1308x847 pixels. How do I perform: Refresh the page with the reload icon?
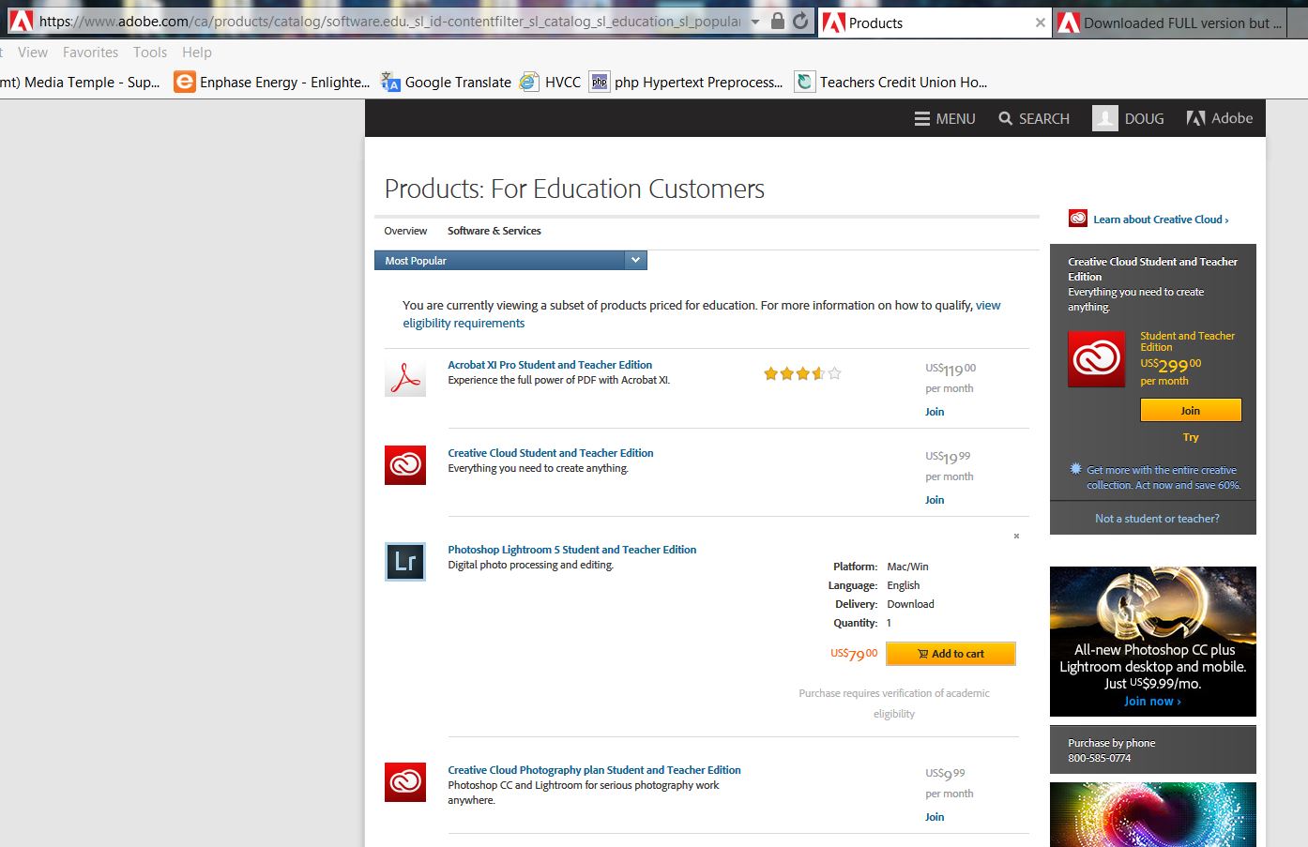point(798,21)
